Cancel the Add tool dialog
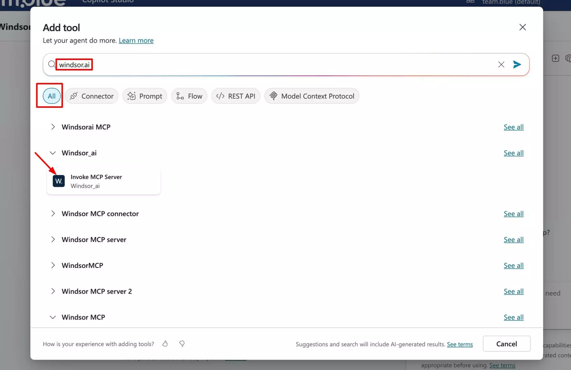571x370 pixels. [x=506, y=344]
